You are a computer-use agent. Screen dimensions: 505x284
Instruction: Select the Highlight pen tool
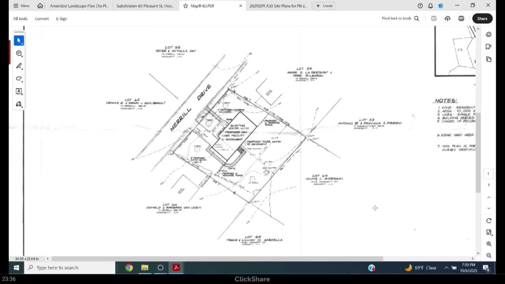[x=19, y=66]
